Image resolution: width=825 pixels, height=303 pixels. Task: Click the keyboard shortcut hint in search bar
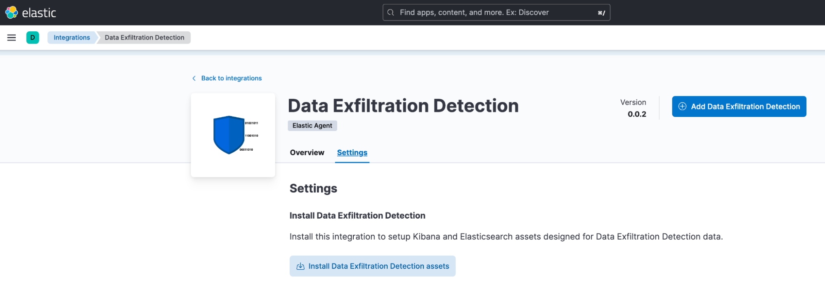[601, 13]
